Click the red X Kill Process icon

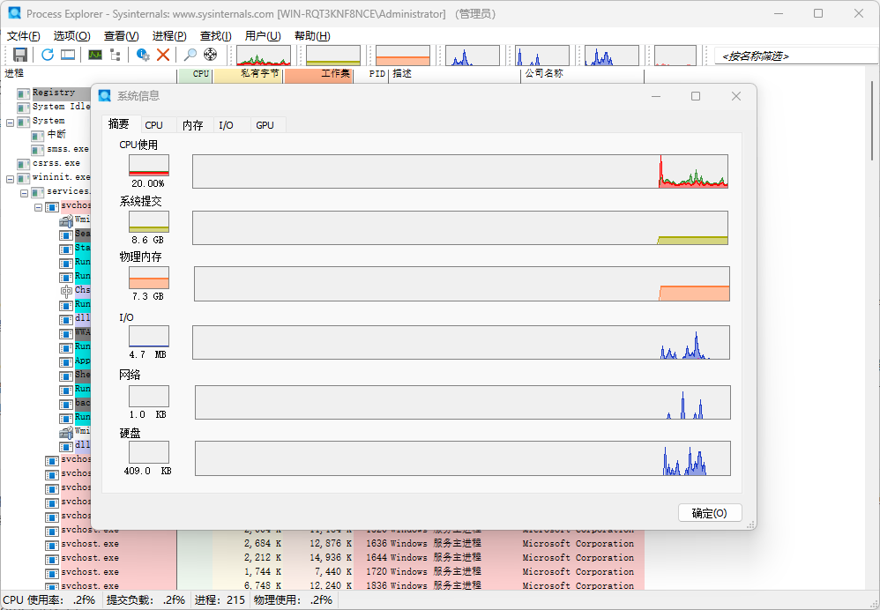[163, 55]
